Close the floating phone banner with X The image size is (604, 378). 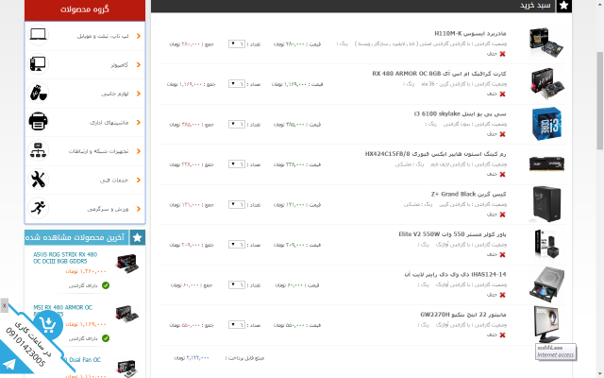click(x=4, y=306)
